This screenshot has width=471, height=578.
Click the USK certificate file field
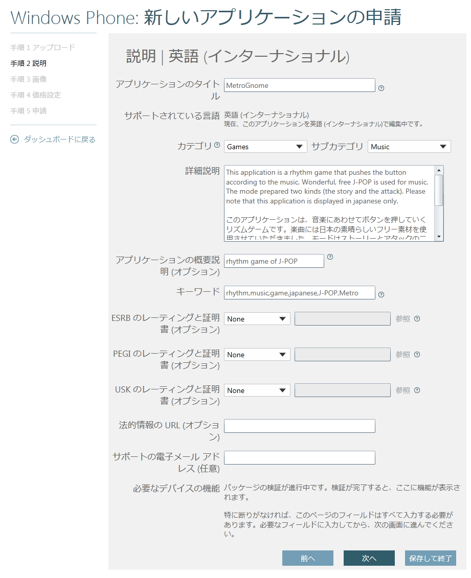pos(342,390)
